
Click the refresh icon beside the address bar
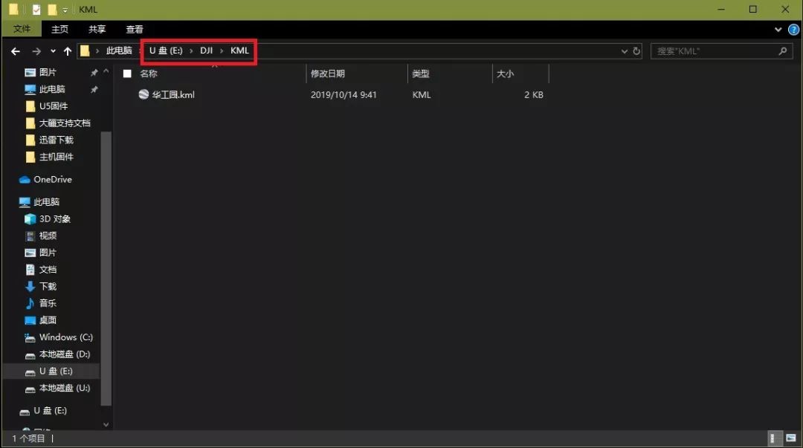[636, 51]
